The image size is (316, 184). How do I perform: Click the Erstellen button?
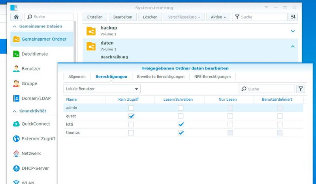click(x=95, y=17)
